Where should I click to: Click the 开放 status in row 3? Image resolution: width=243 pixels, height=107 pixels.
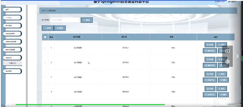pyautogui.click(x=173, y=77)
